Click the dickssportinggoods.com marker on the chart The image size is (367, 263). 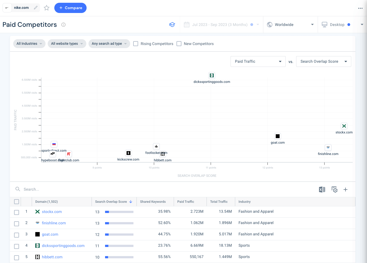[x=211, y=75]
